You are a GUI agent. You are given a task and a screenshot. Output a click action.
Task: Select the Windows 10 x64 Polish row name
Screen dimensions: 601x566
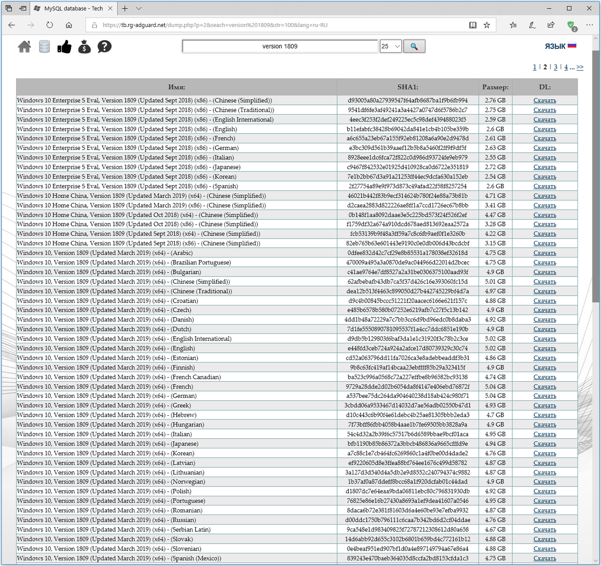104,491
